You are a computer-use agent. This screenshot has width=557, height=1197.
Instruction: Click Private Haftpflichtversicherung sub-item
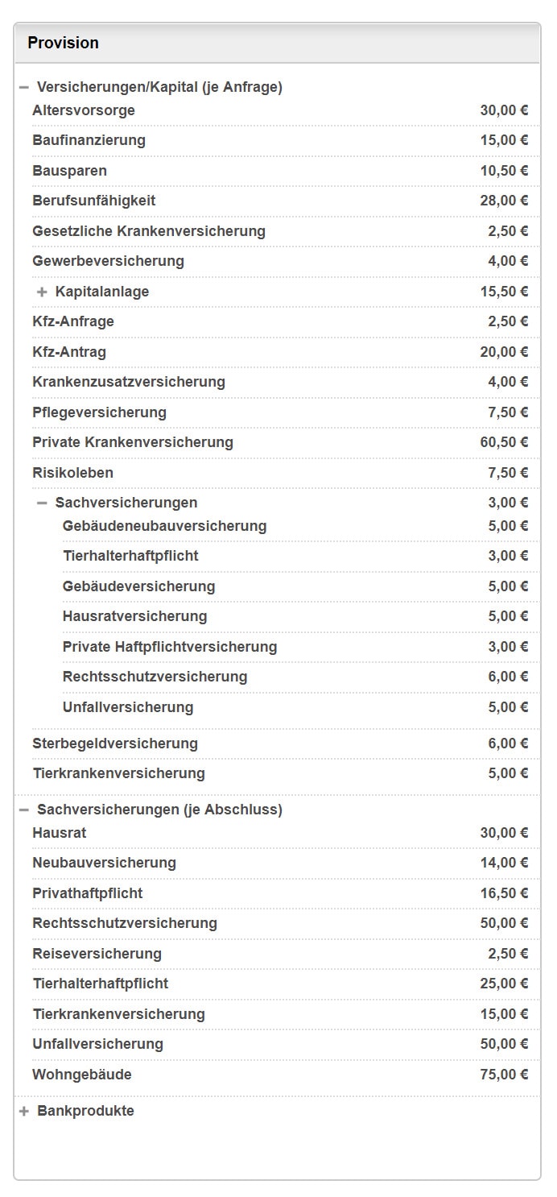tap(170, 647)
